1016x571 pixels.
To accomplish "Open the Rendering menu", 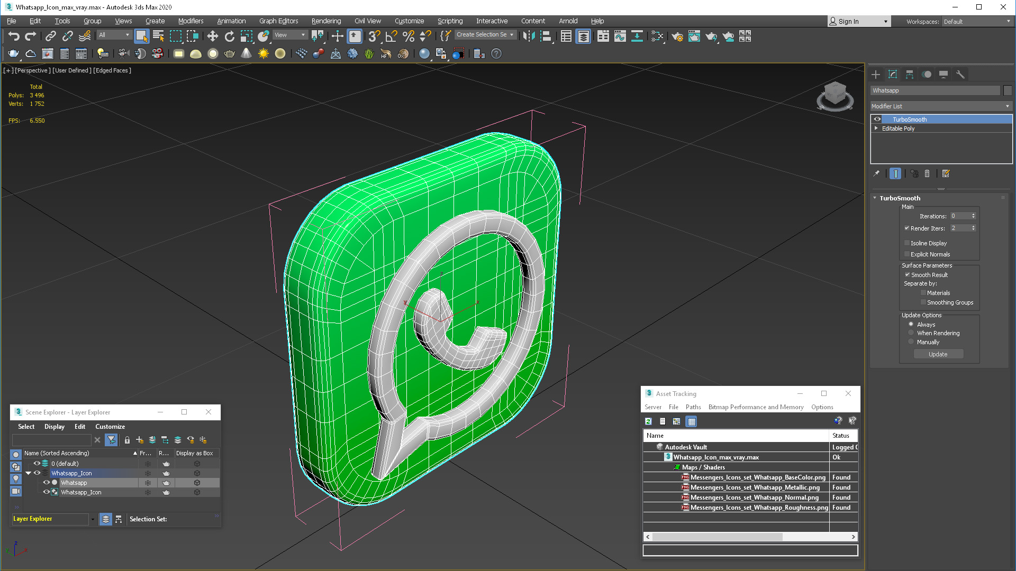I will (326, 21).
